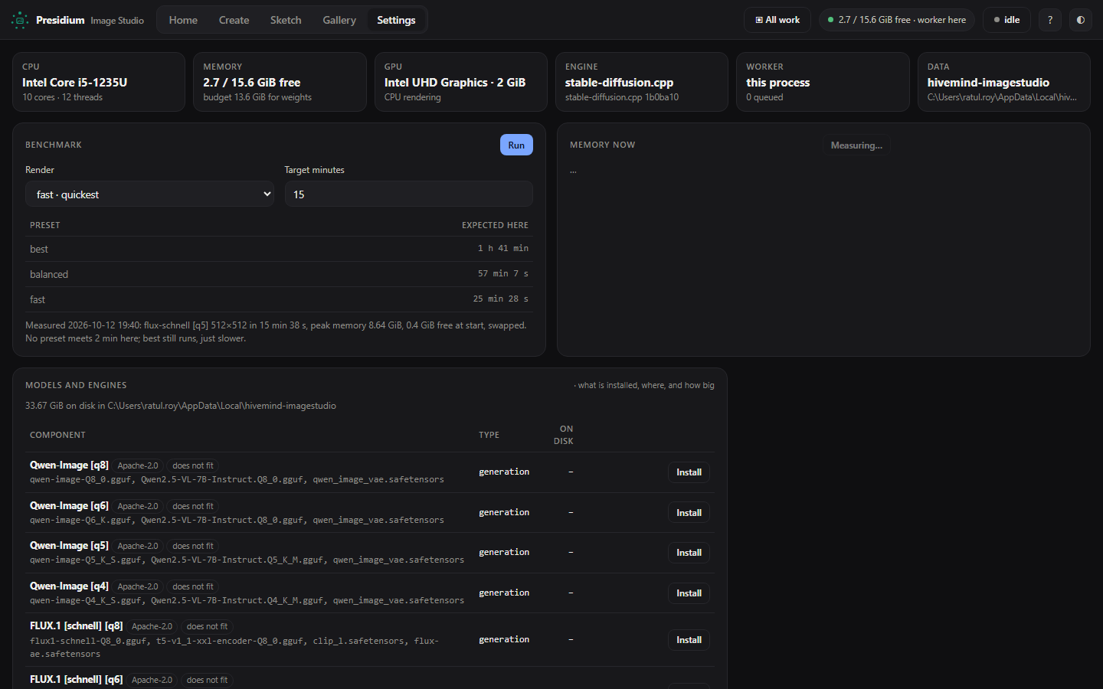1103x689 pixels.
Task: Click the COMPONENT column header
Action: pyautogui.click(x=57, y=435)
